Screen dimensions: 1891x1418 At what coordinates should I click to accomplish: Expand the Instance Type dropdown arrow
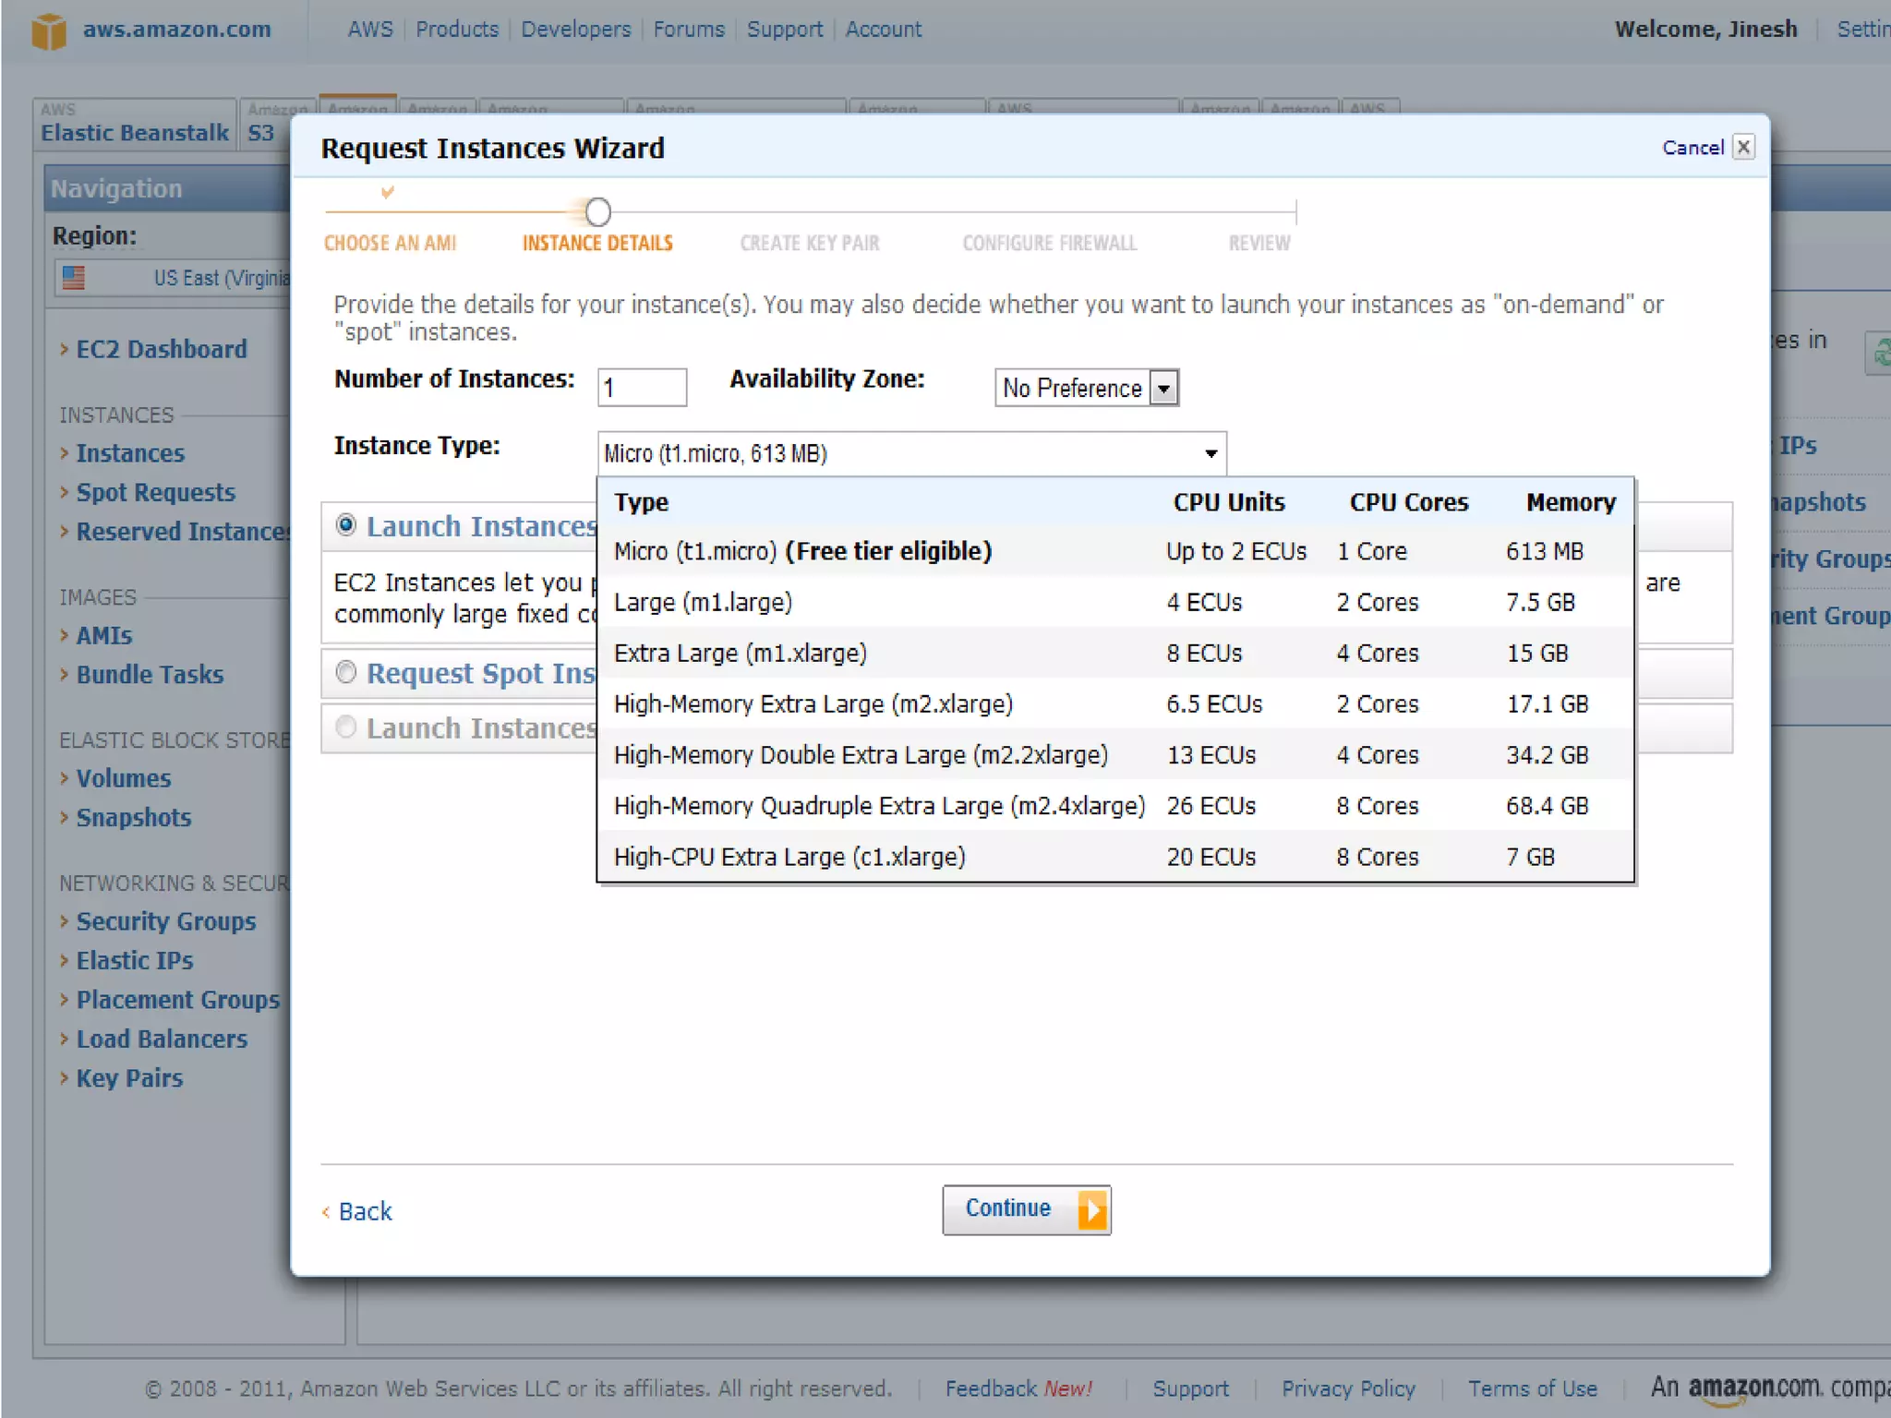pos(1210,453)
